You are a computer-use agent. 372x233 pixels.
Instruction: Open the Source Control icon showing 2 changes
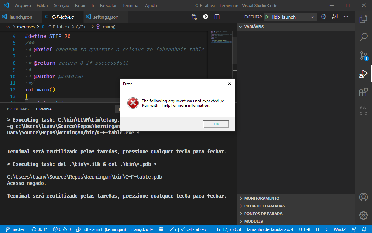point(363,56)
